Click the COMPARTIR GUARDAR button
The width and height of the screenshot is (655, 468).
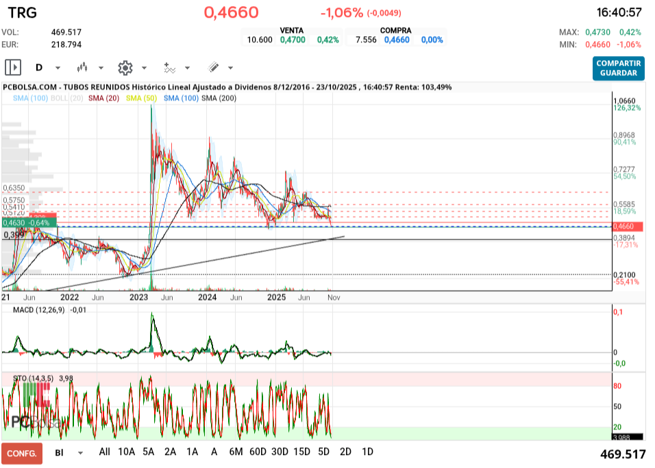pos(618,68)
